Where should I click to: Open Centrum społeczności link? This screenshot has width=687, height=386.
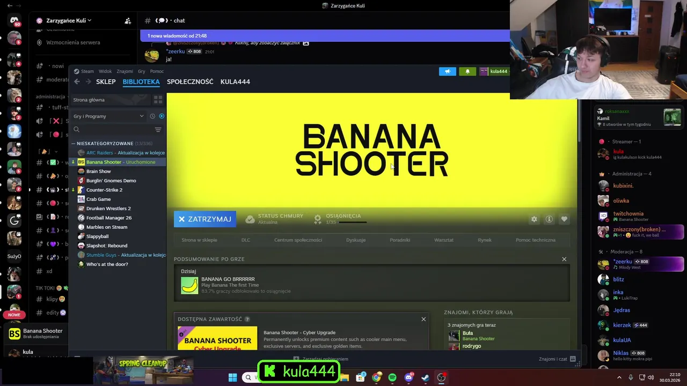coord(298,240)
